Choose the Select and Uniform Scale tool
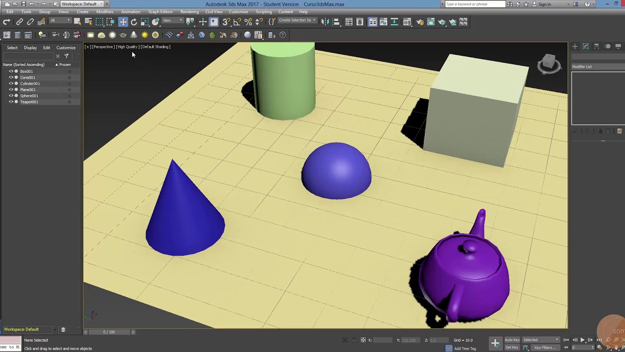 tap(145, 22)
